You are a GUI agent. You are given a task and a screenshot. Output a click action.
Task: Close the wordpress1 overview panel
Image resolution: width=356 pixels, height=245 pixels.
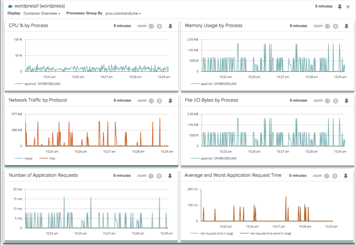pos(348,7)
